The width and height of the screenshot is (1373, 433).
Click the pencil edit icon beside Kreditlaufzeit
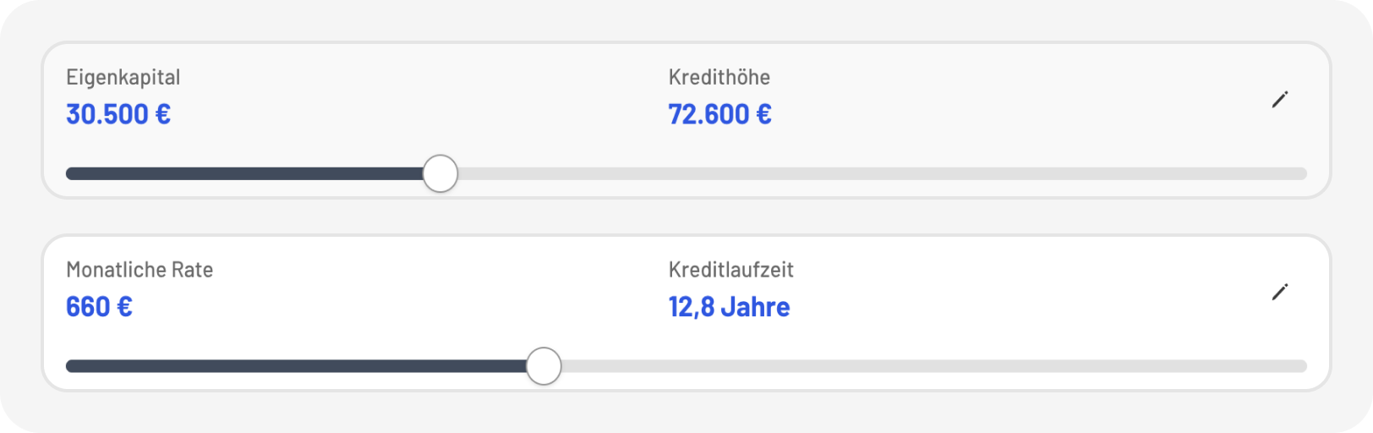coord(1280,293)
